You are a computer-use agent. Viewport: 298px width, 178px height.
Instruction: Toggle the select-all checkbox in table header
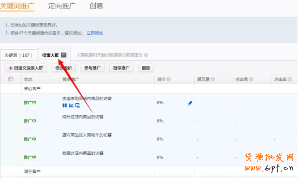point(11,79)
